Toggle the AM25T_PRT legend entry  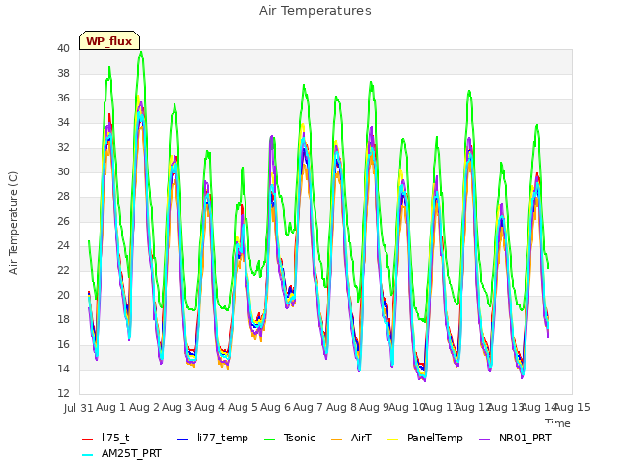[121, 453]
